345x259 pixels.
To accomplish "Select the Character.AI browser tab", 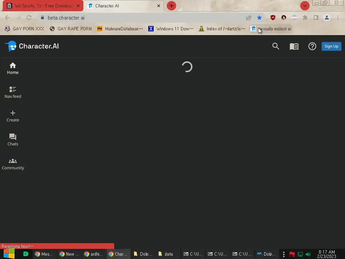I will click(124, 6).
